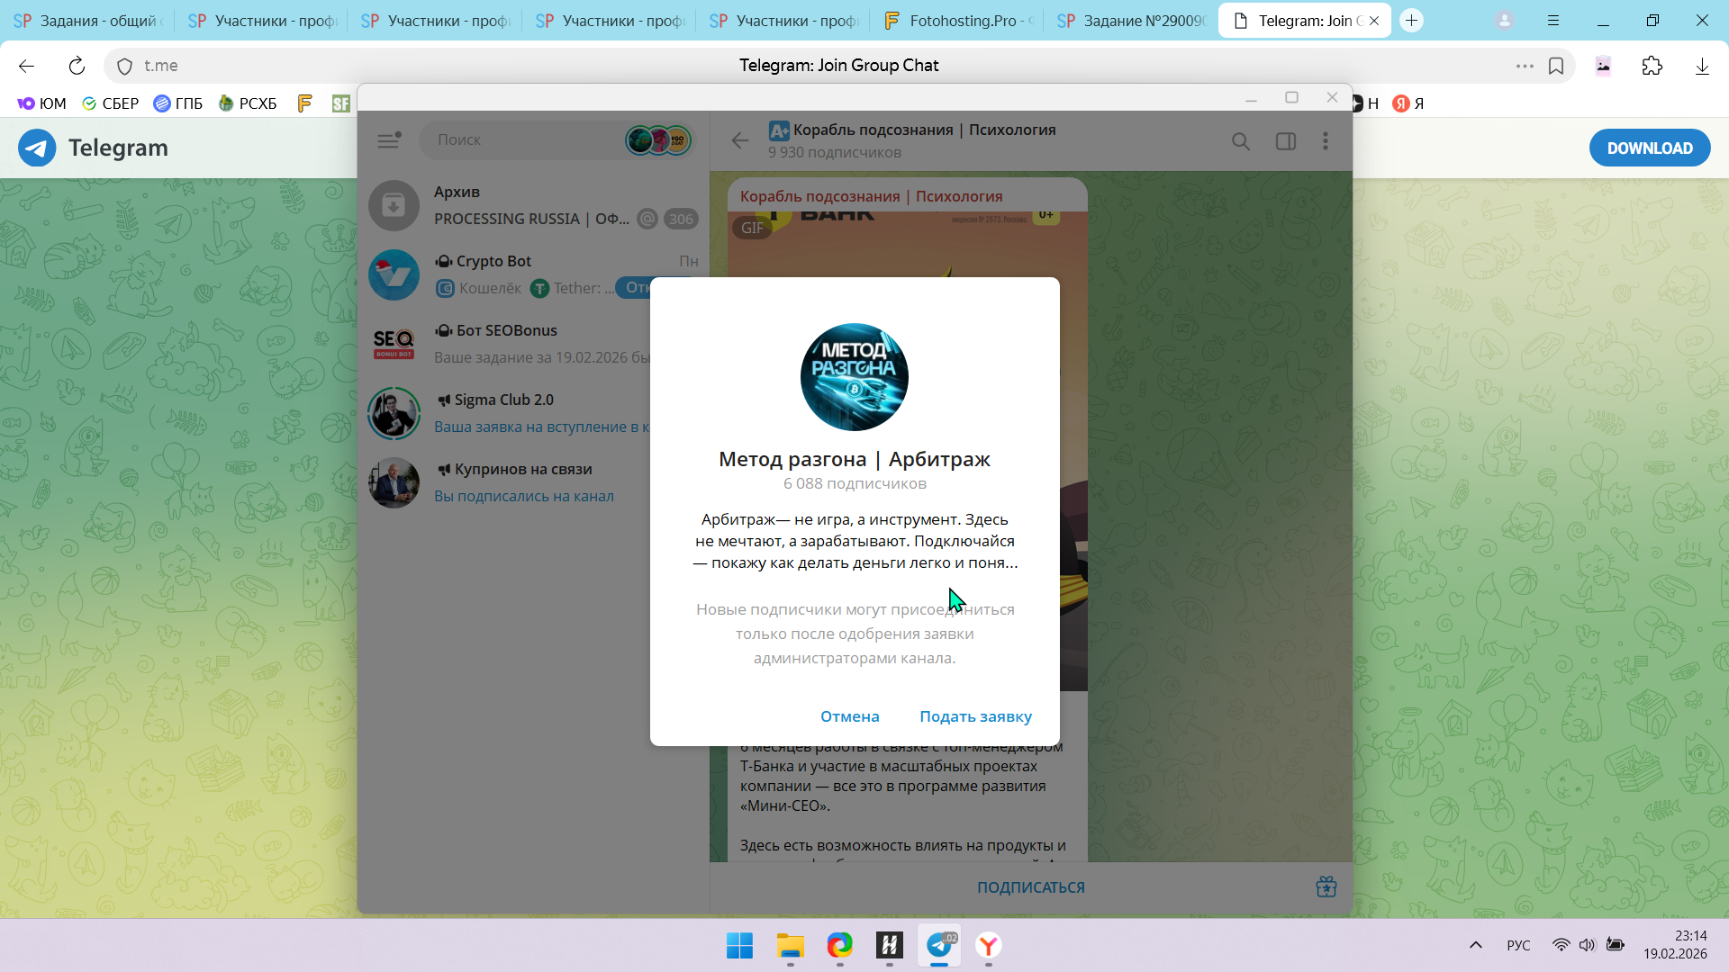Click Подать заявку to request joining

[x=975, y=716]
